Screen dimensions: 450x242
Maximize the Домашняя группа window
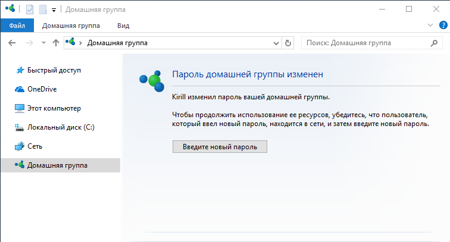[x=409, y=10]
